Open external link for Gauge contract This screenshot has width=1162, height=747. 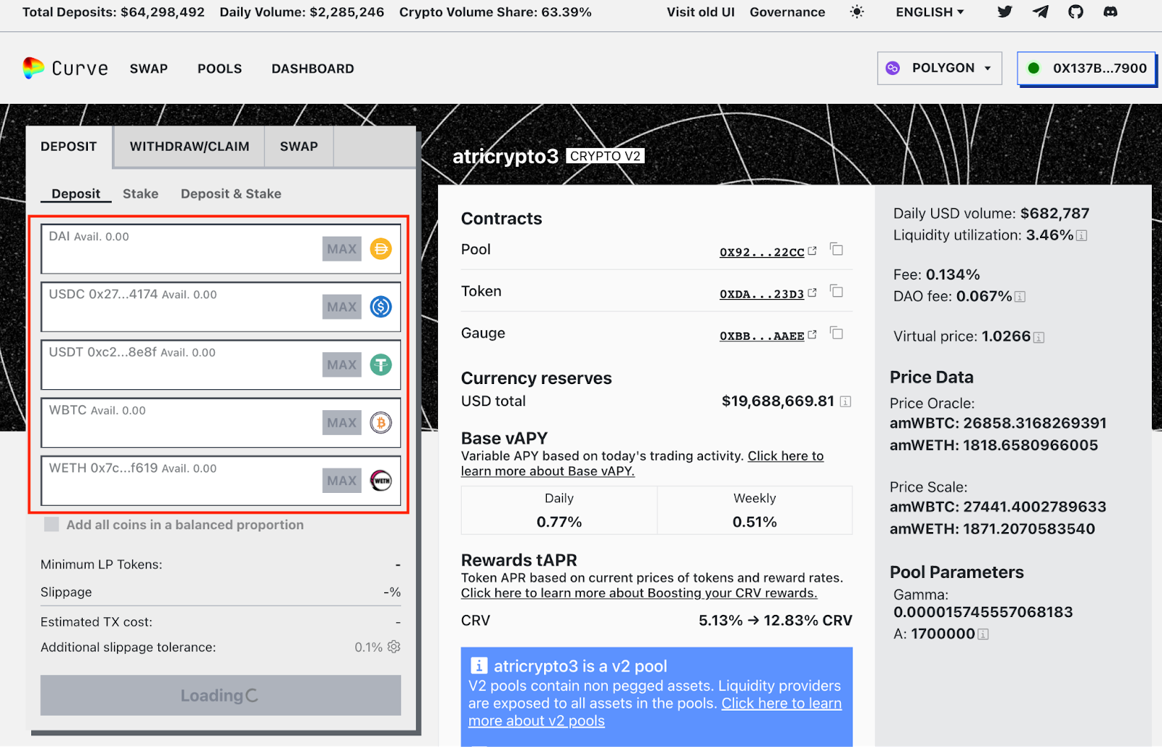(812, 335)
